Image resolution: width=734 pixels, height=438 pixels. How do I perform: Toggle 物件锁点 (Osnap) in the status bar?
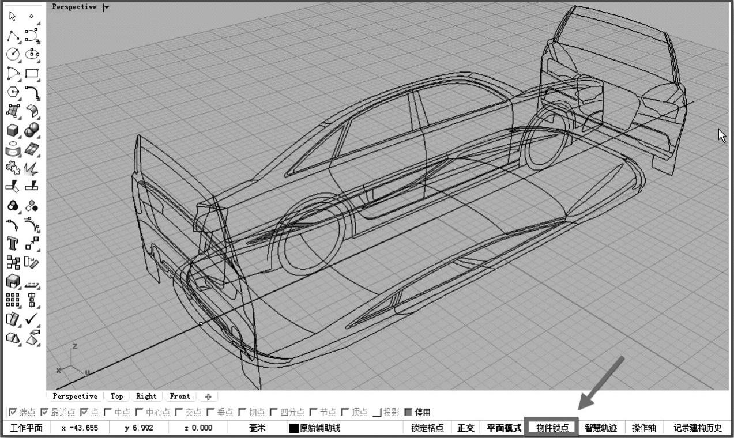click(x=552, y=428)
